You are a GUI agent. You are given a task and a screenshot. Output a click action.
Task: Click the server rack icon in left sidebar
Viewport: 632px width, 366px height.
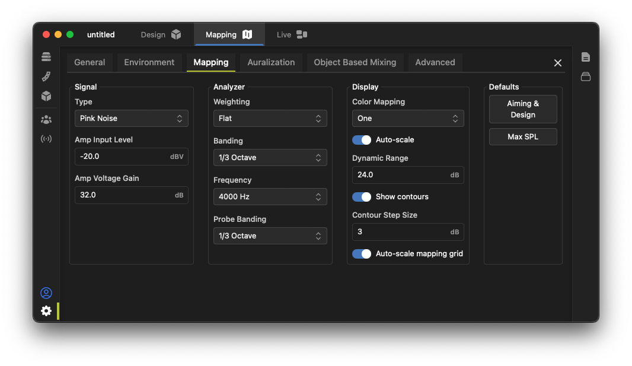click(46, 57)
